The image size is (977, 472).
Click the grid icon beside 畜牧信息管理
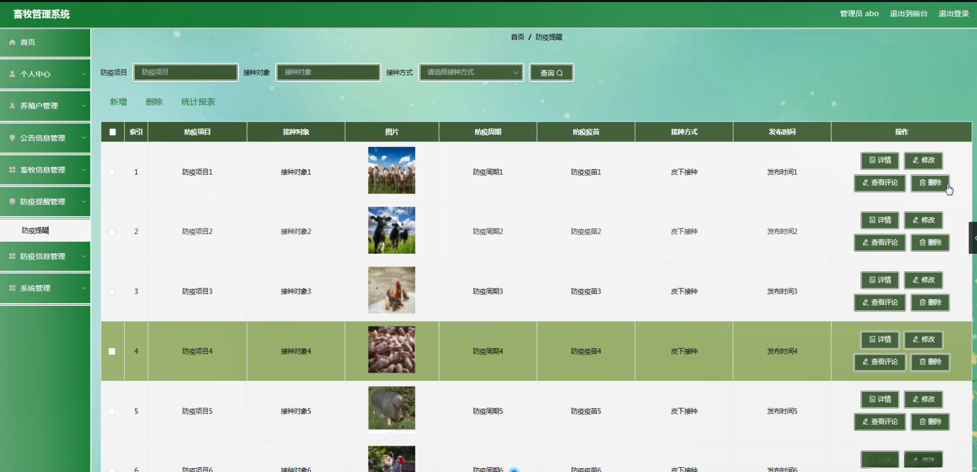[x=12, y=170]
